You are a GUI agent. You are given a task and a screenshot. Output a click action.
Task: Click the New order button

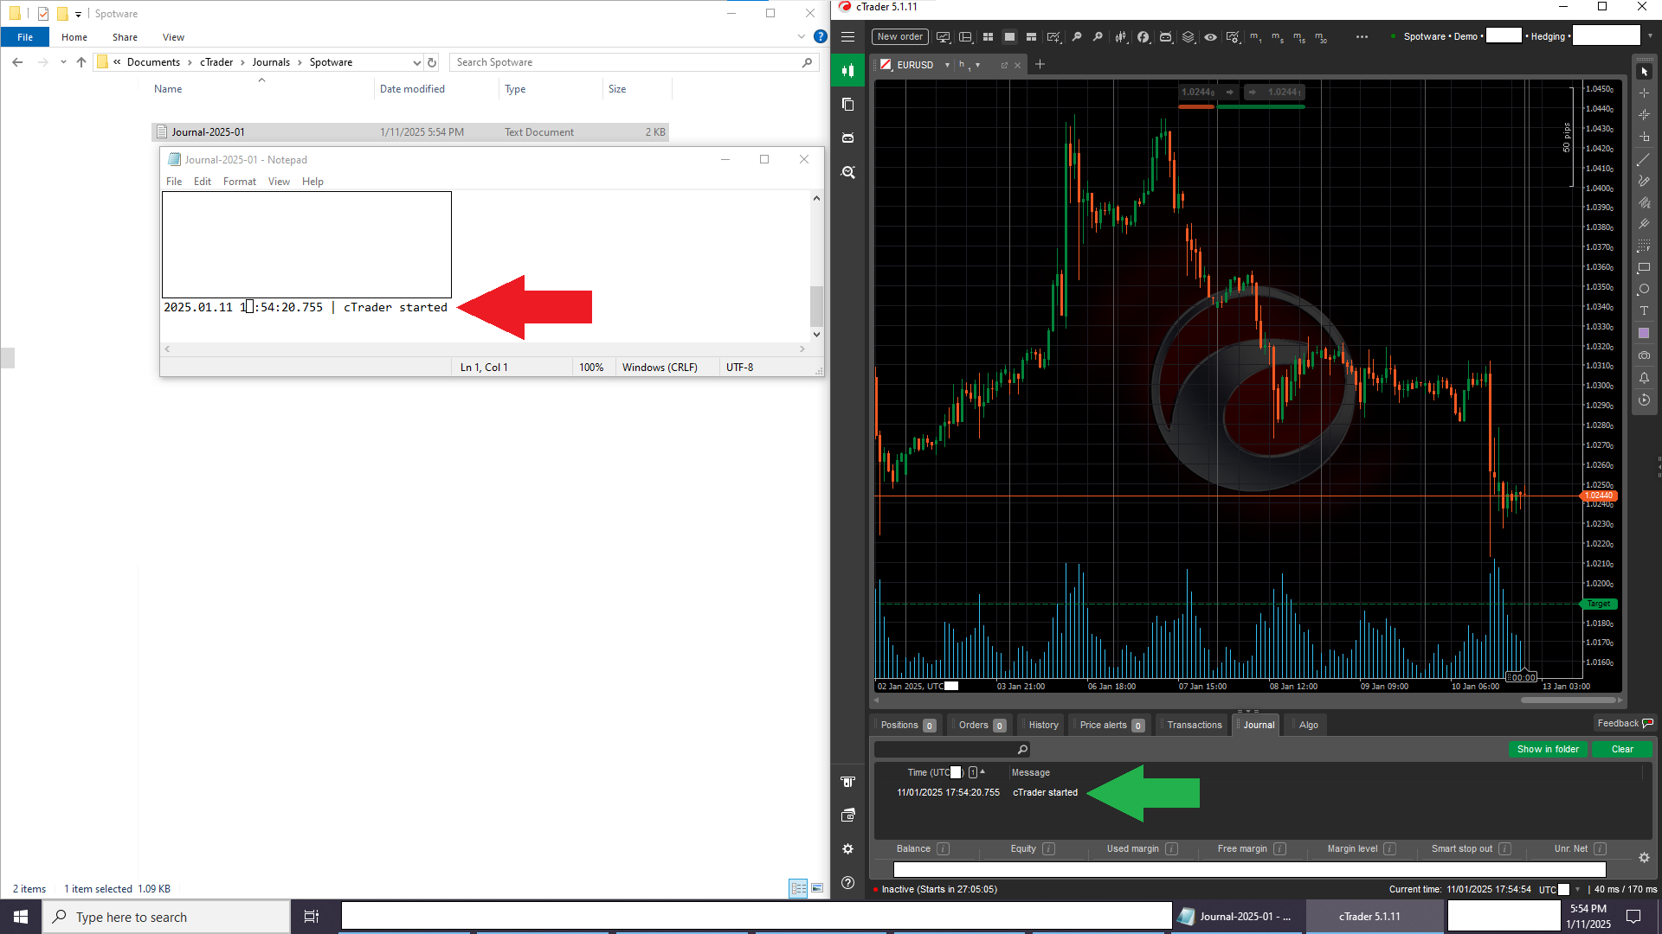(899, 36)
